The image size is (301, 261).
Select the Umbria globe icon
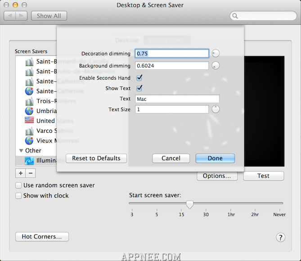tap(29, 111)
